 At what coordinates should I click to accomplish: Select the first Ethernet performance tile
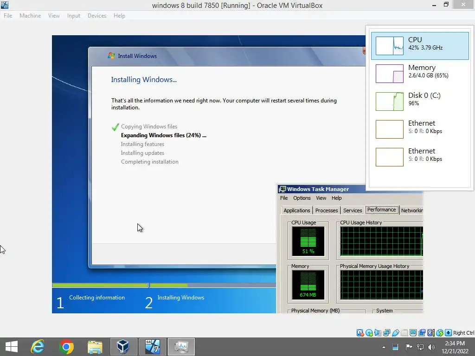(420, 129)
